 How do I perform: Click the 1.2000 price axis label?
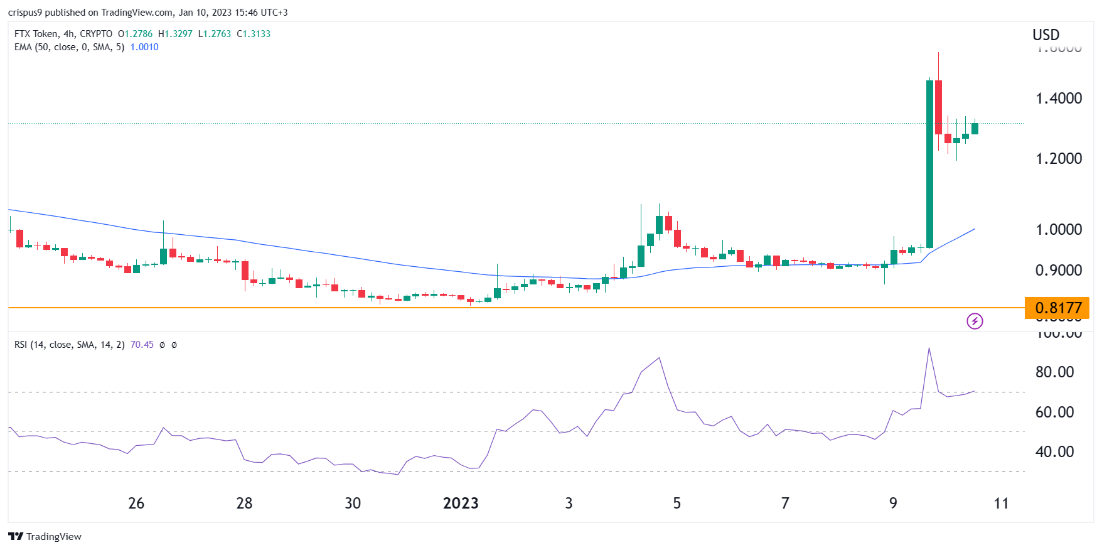click(x=1059, y=159)
